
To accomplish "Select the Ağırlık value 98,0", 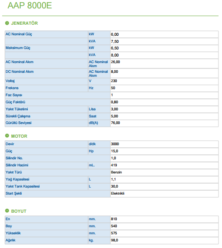I will [115, 240].
